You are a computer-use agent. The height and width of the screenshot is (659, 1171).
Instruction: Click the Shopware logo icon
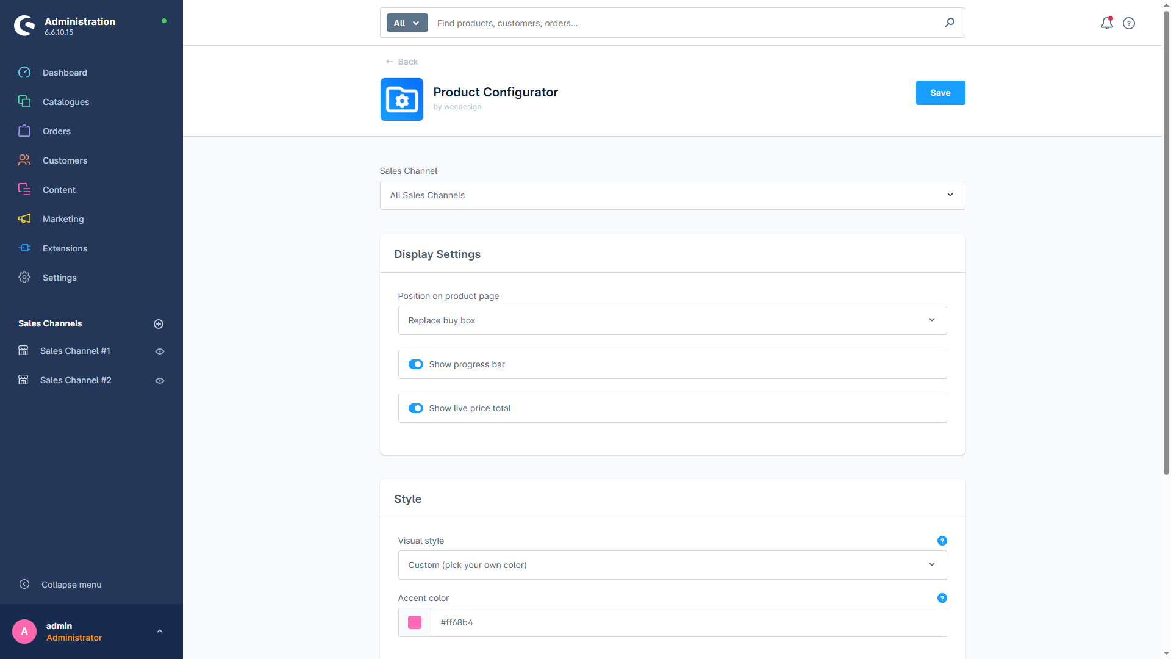coord(24,26)
